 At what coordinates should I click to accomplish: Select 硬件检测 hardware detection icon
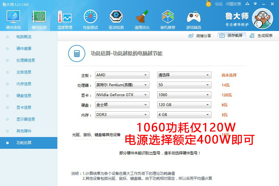pos(39,20)
